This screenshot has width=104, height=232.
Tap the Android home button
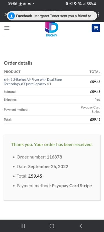(52, 226)
